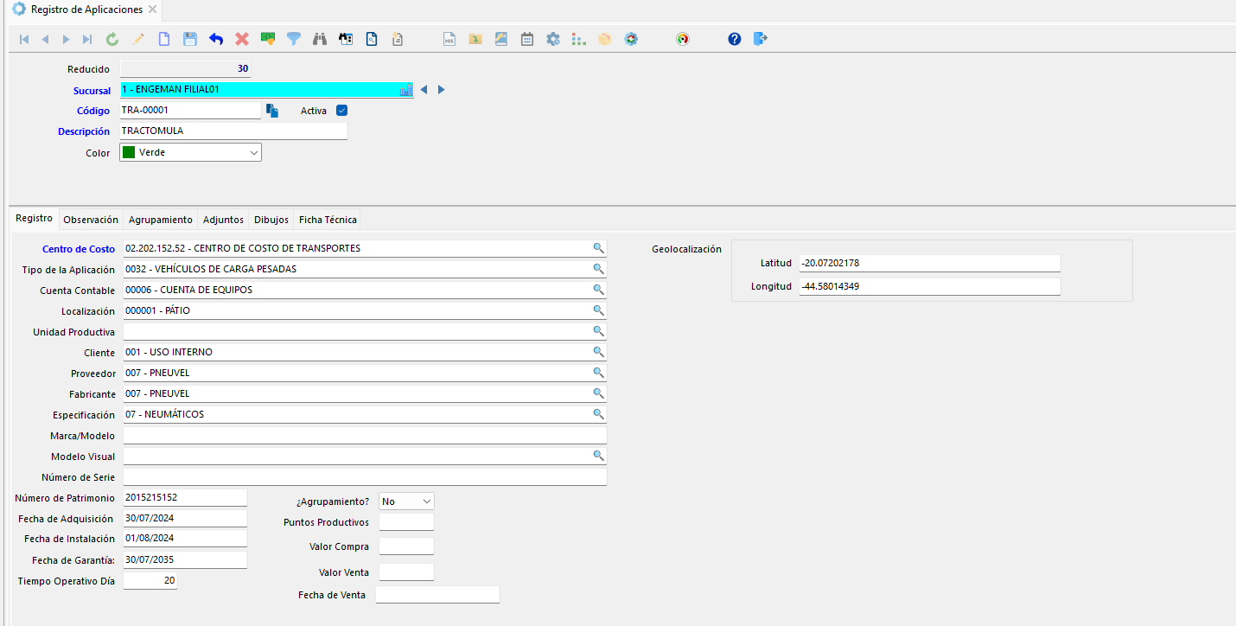The width and height of the screenshot is (1236, 626).
Task: Click the blue help question mark icon
Action: [x=735, y=39]
